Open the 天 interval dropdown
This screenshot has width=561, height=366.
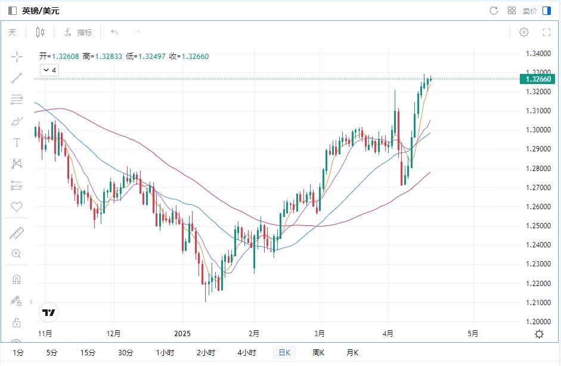tap(13, 32)
